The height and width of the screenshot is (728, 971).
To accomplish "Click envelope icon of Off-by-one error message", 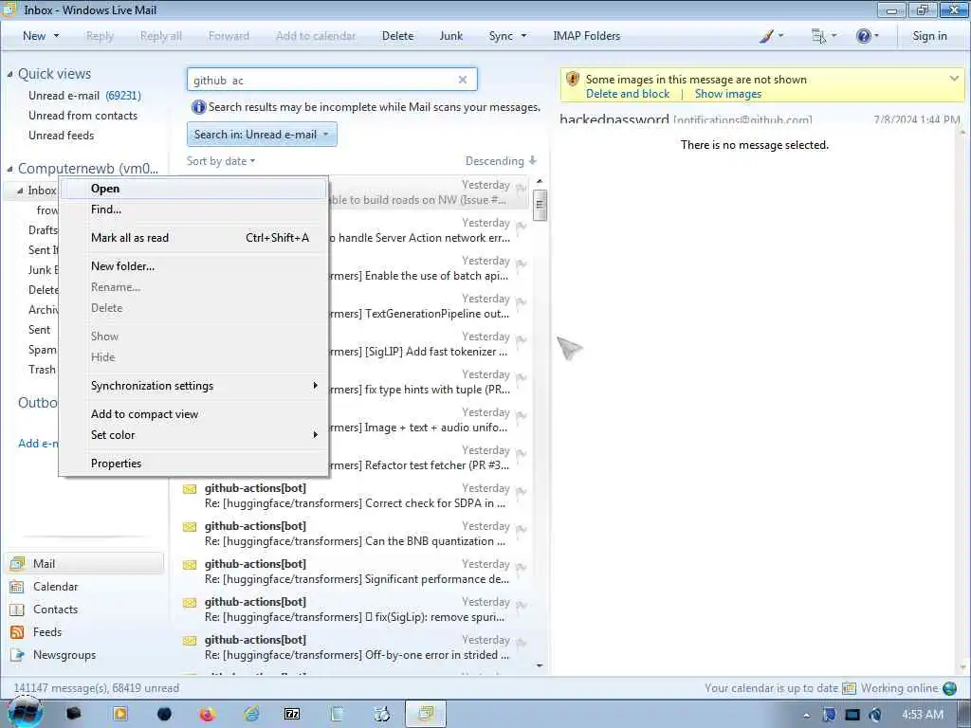I will [190, 641].
